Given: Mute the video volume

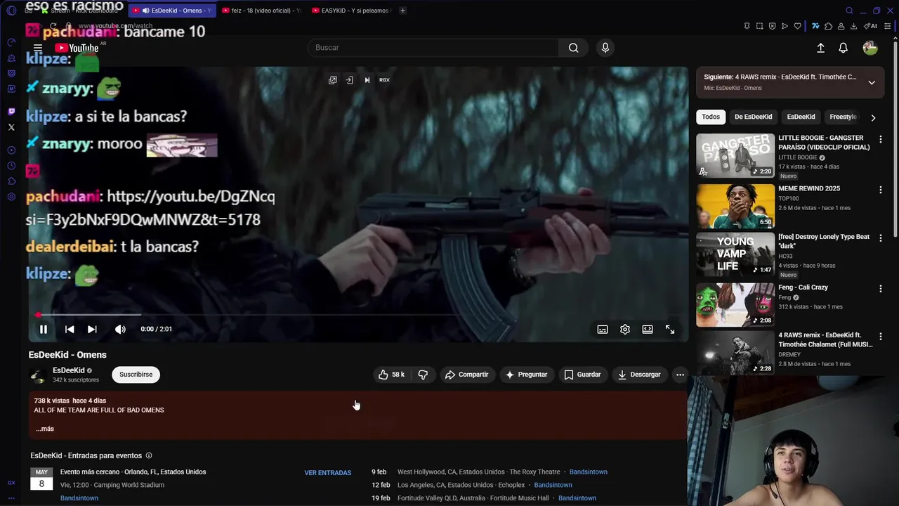Looking at the screenshot, I should pyautogui.click(x=120, y=329).
